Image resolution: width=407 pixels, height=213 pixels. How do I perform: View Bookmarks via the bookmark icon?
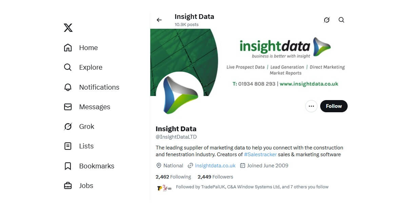pyautogui.click(x=68, y=166)
